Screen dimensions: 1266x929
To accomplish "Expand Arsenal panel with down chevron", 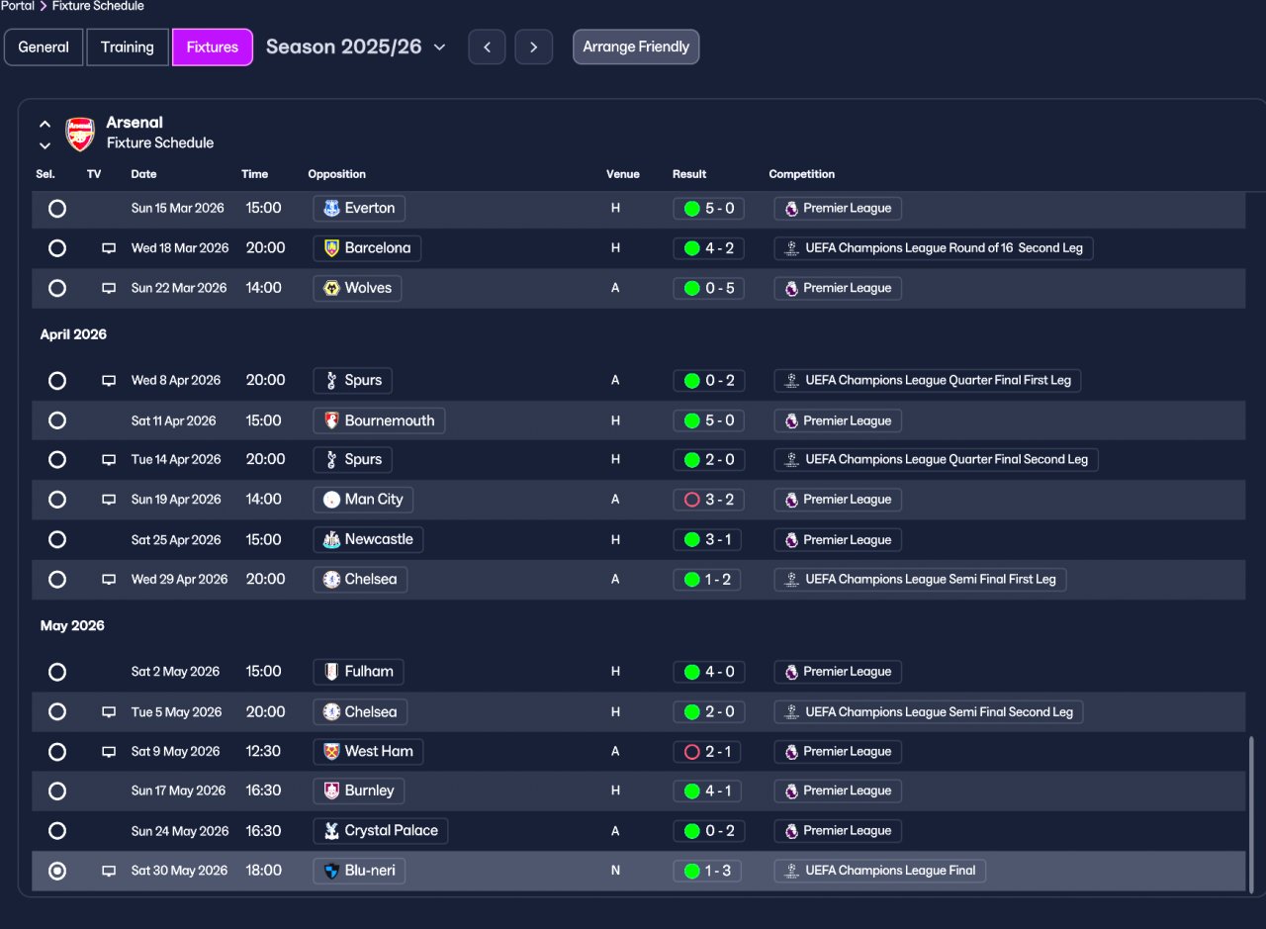I will (45, 146).
